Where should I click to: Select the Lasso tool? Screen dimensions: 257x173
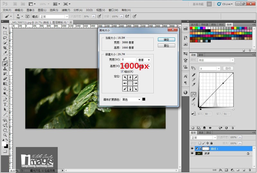[x=5, y=38]
